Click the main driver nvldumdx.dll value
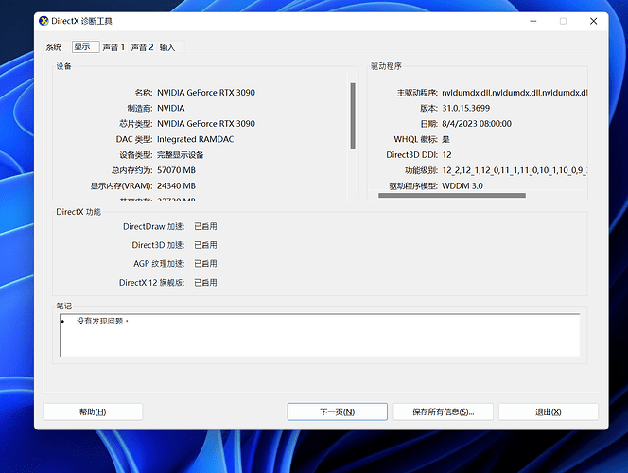 515,93
